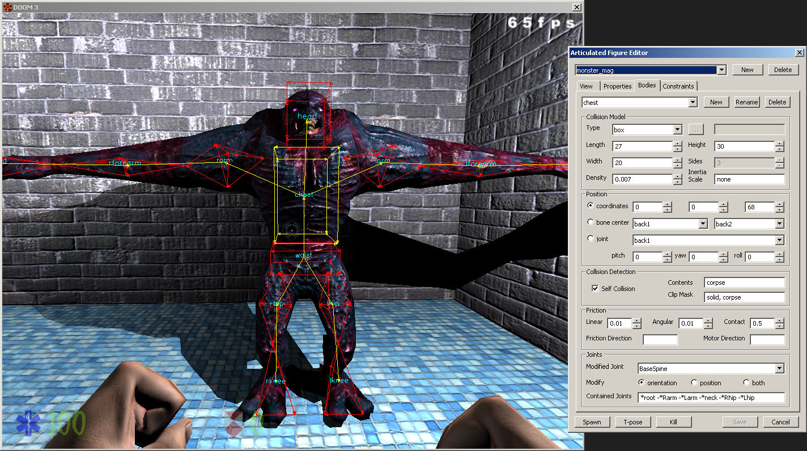Click the blue health cross icon
The width and height of the screenshot is (807, 451).
[x=28, y=423]
